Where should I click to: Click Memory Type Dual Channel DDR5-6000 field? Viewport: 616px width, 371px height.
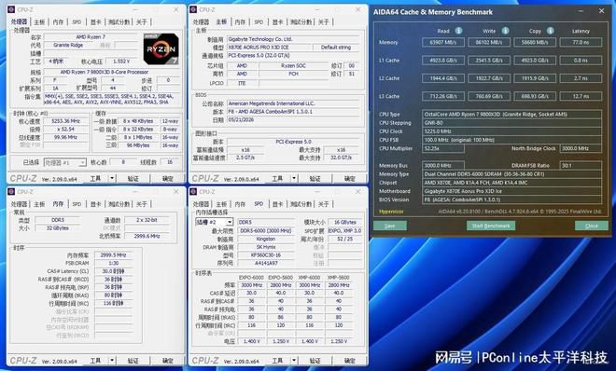(x=511, y=173)
